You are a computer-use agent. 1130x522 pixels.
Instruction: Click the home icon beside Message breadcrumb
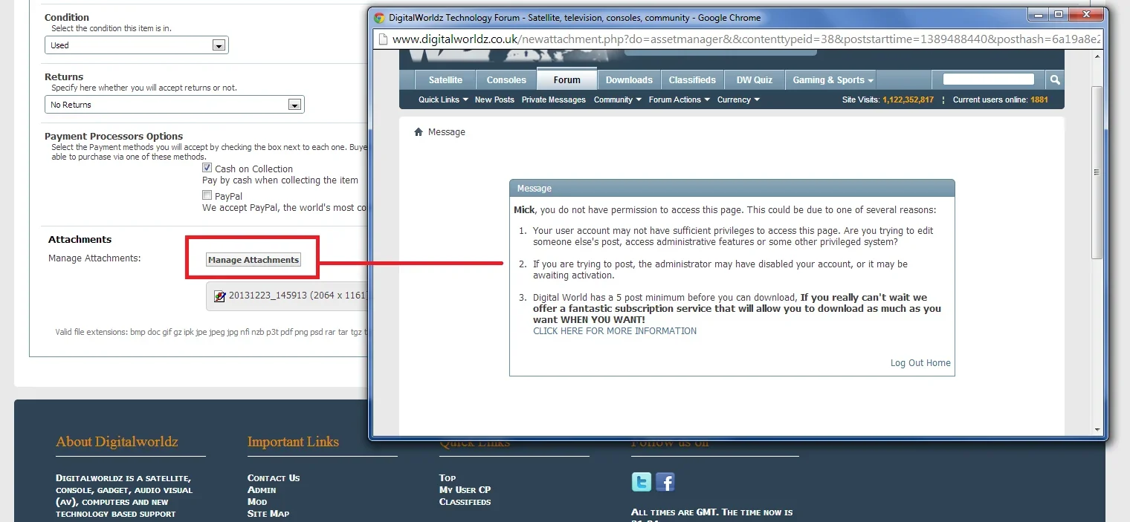coord(419,132)
